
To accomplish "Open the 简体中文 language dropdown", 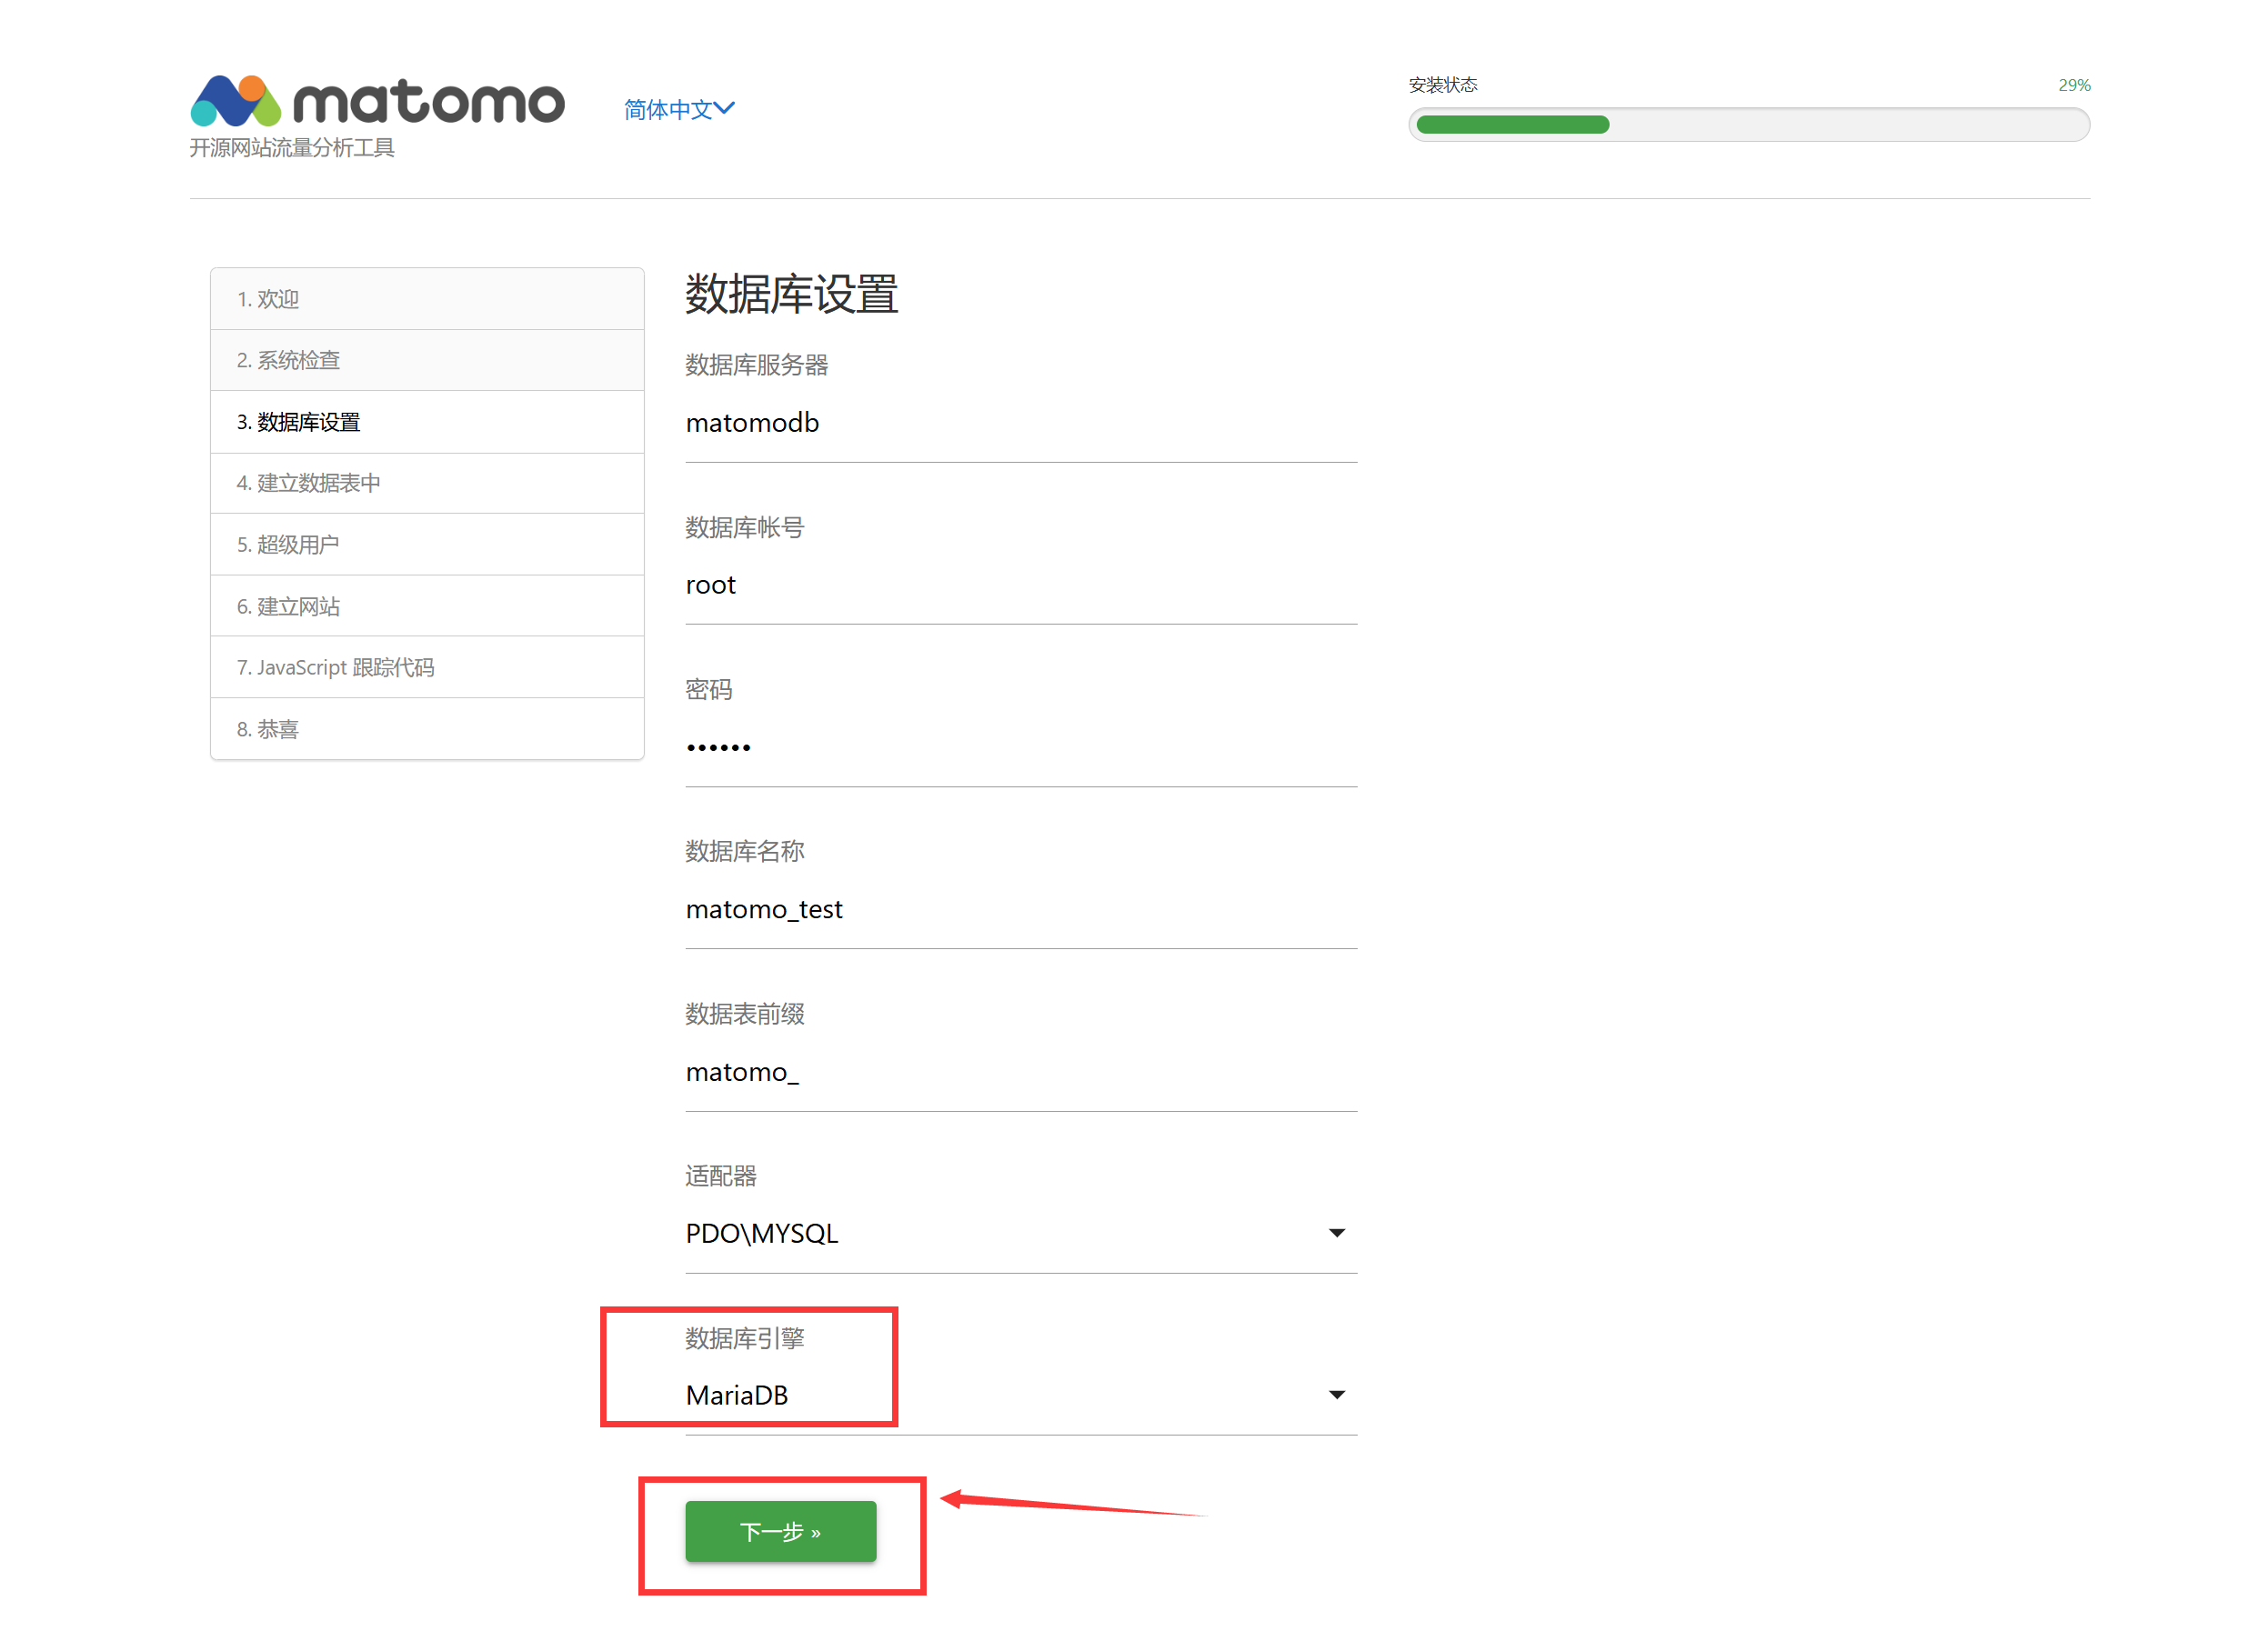I will [x=668, y=109].
